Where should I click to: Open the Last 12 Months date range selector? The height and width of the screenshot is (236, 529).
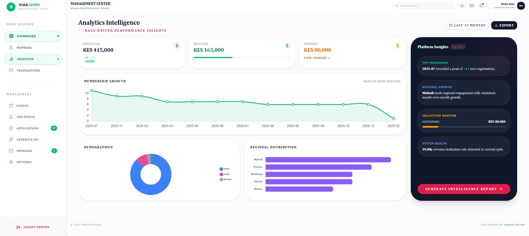(x=467, y=25)
